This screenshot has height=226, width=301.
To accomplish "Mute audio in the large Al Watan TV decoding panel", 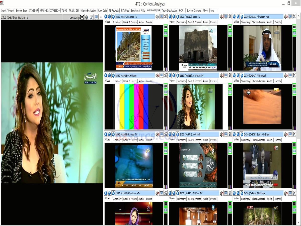I will (87, 17).
